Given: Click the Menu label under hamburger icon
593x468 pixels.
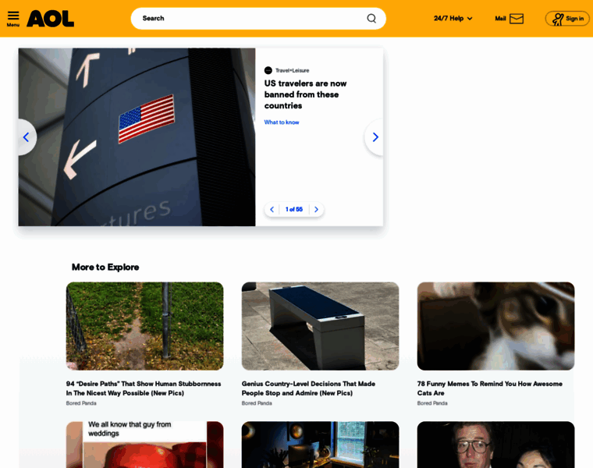Looking at the screenshot, I should pos(13,25).
